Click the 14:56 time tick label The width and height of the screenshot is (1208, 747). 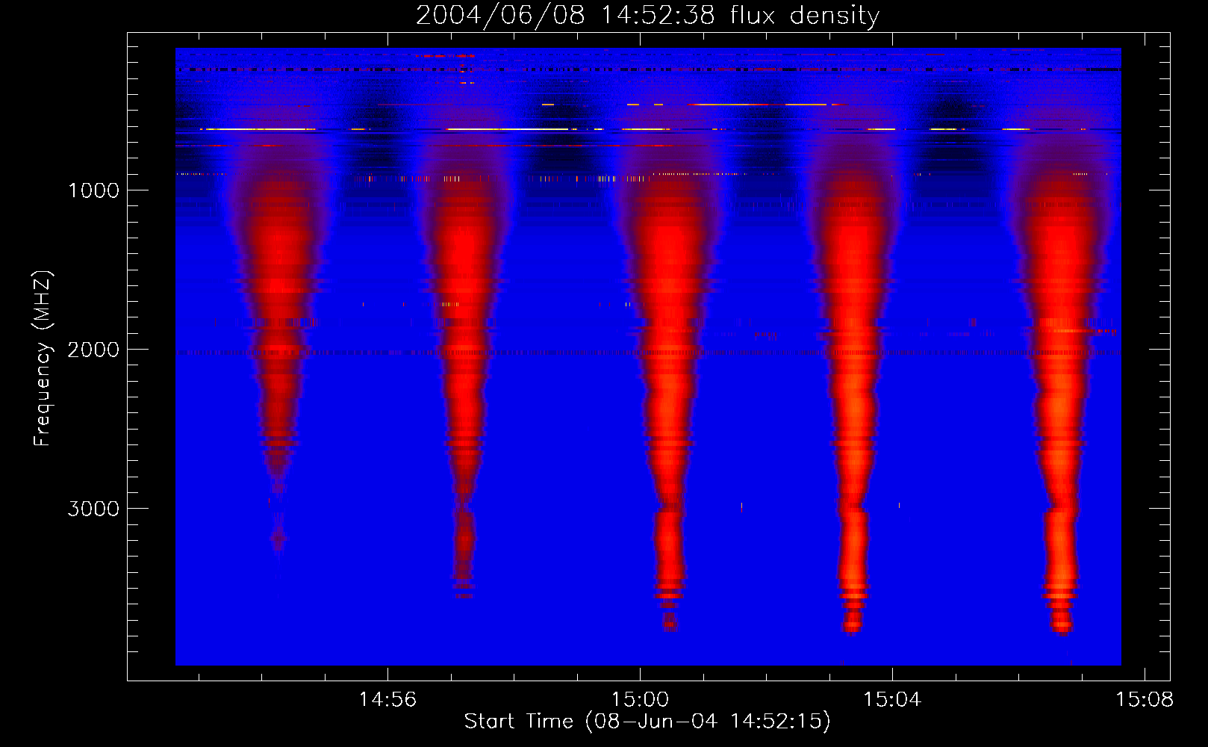click(387, 700)
